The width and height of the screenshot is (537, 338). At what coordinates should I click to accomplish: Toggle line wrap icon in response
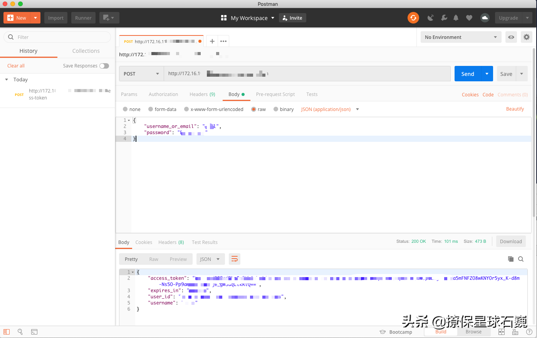tap(234, 259)
